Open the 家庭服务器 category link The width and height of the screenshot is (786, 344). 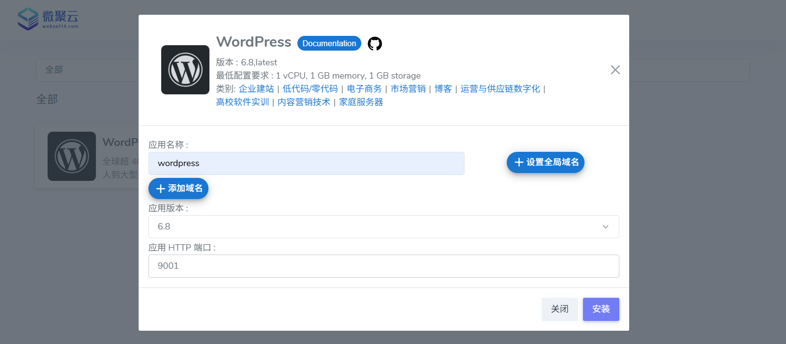coord(361,102)
